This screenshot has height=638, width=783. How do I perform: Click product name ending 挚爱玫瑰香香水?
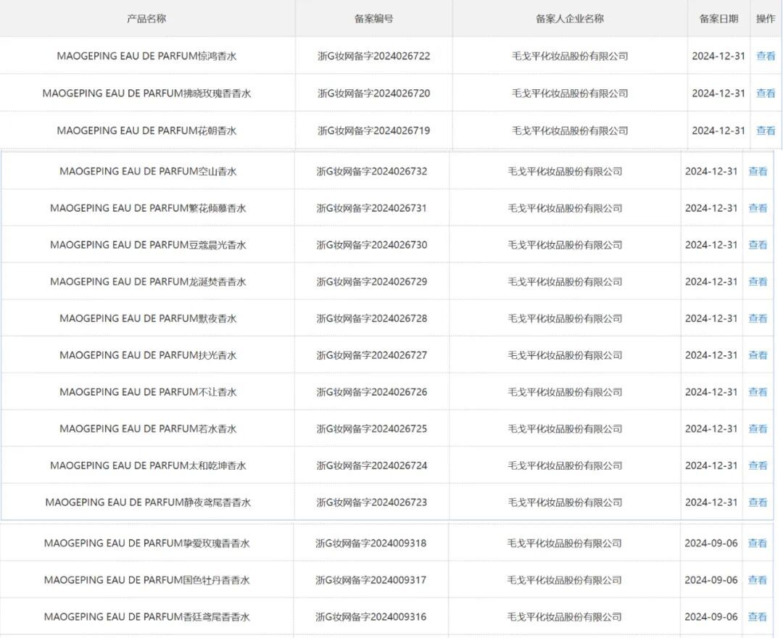(146, 543)
